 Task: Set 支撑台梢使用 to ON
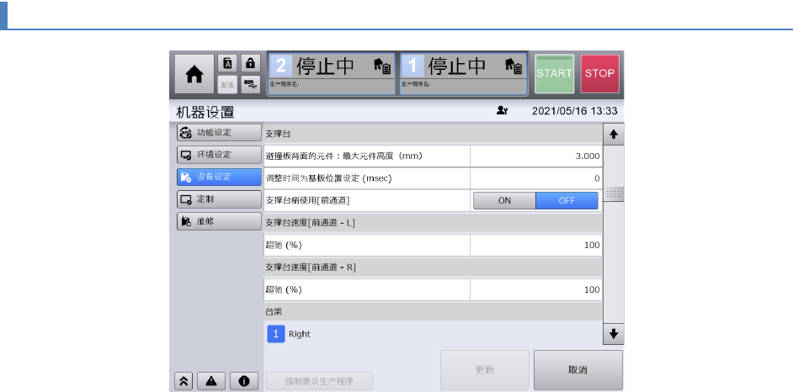504,200
